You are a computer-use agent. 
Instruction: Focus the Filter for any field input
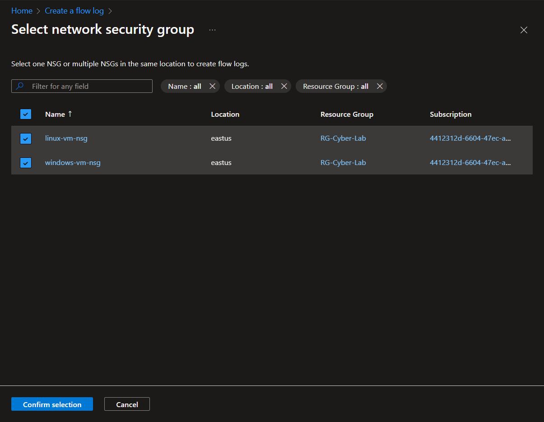82,86
